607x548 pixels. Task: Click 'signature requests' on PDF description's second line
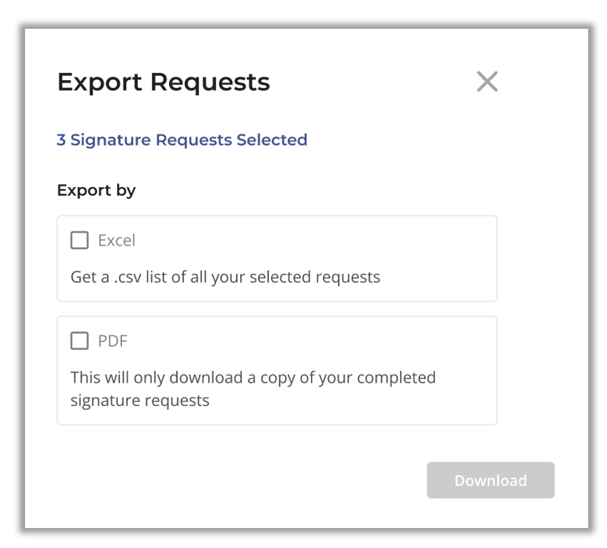pyautogui.click(x=140, y=400)
